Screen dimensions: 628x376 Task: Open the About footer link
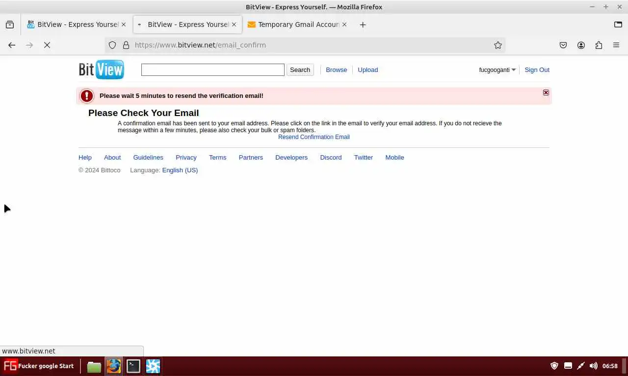[112, 157]
